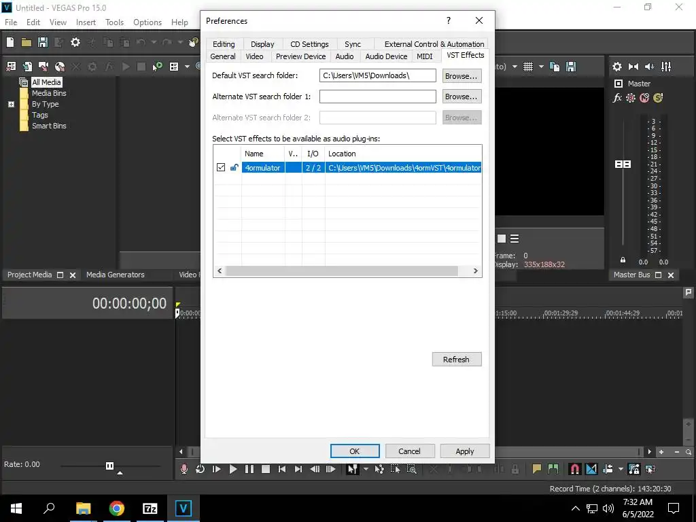This screenshot has width=696, height=522.
Task: Open the Mixing Console icon
Action: point(666,67)
